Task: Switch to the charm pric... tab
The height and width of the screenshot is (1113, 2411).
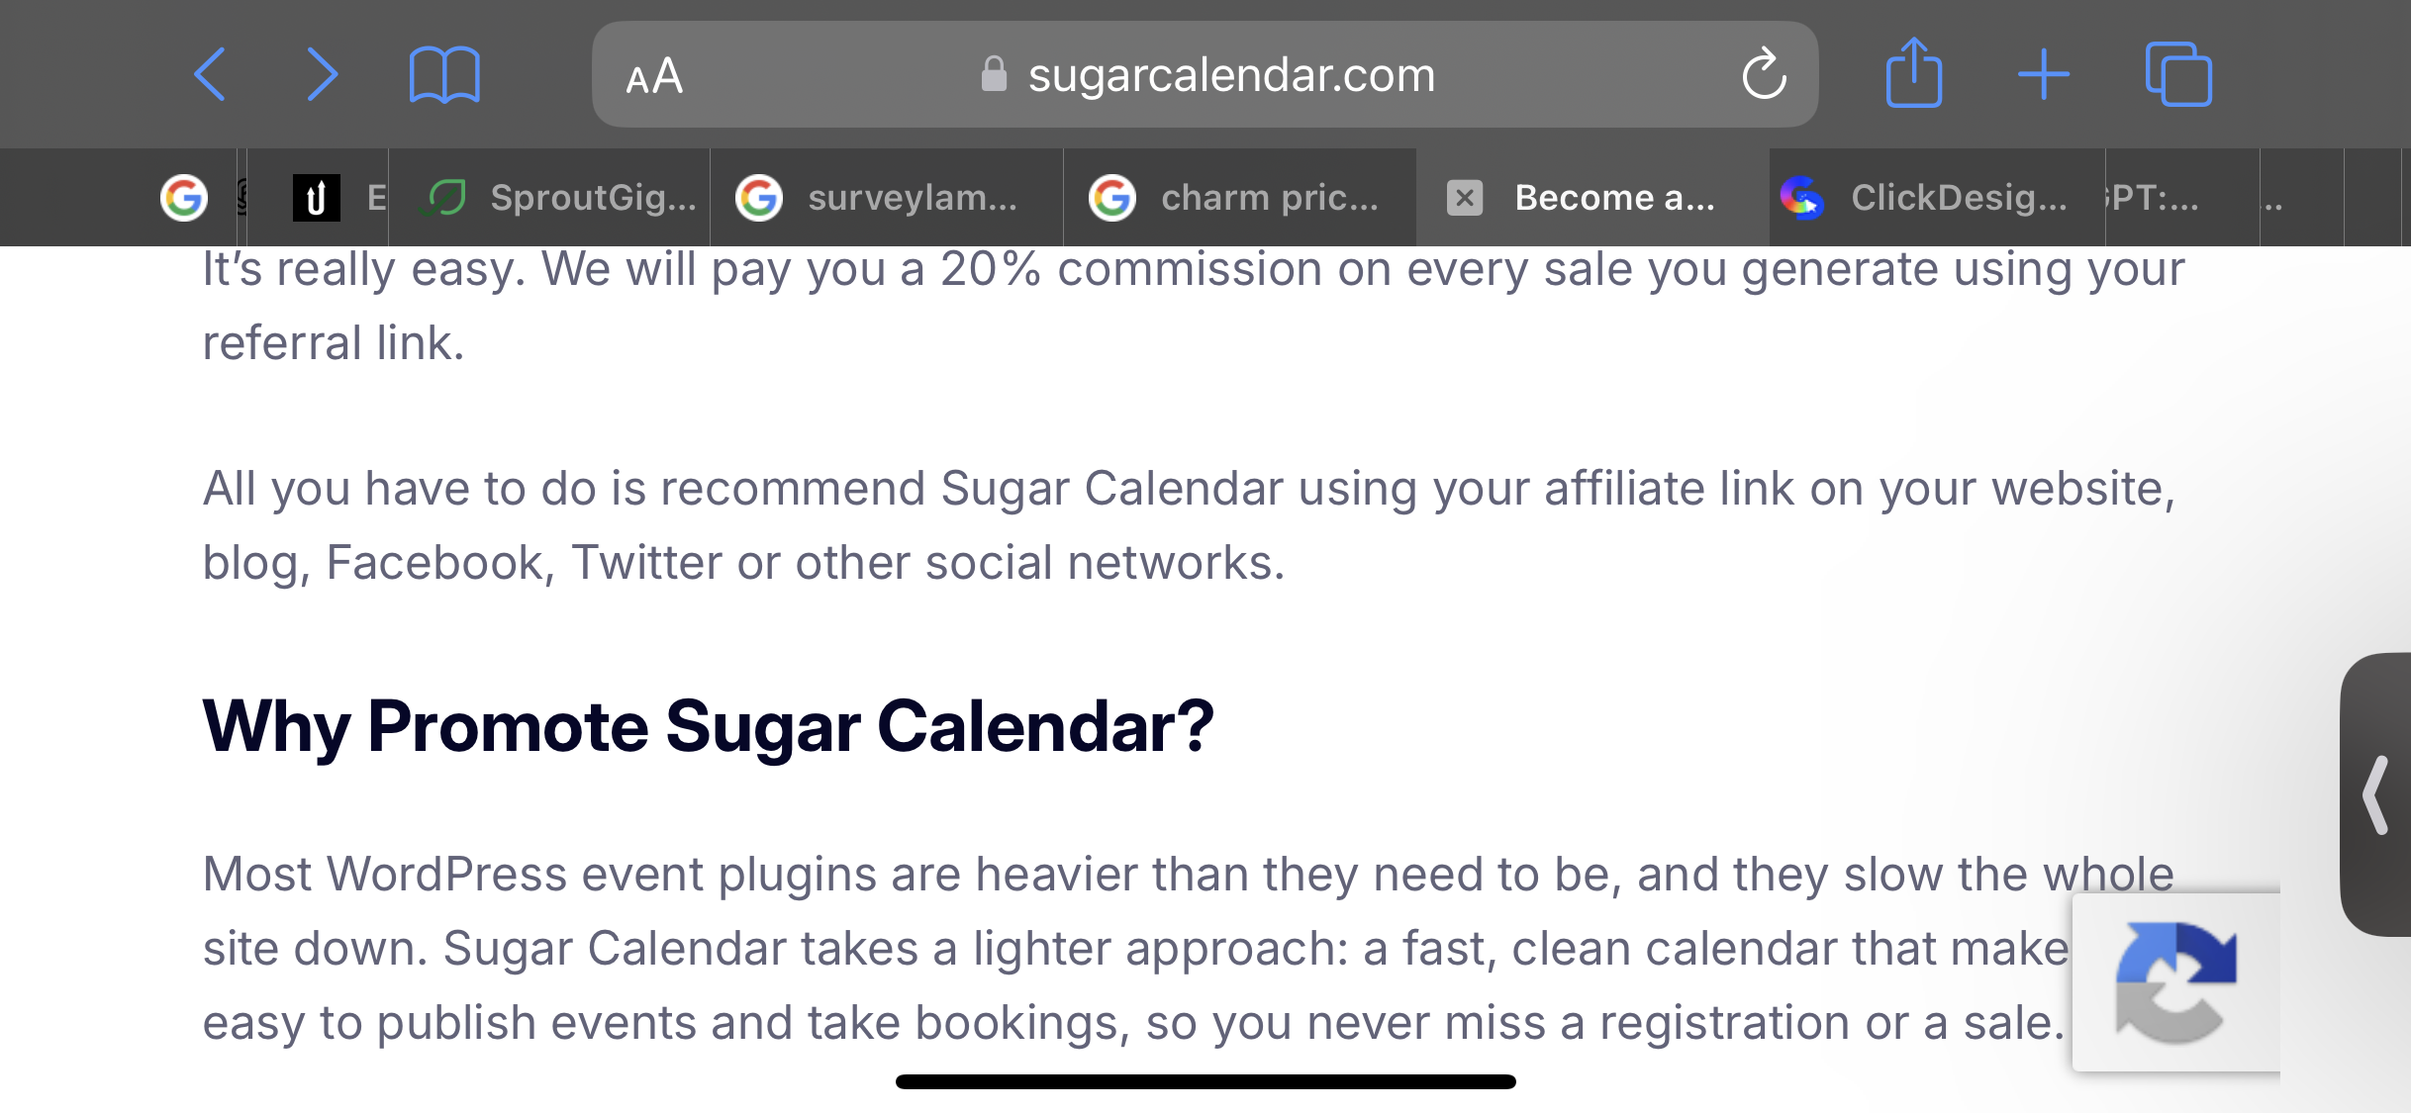Action: [1240, 197]
